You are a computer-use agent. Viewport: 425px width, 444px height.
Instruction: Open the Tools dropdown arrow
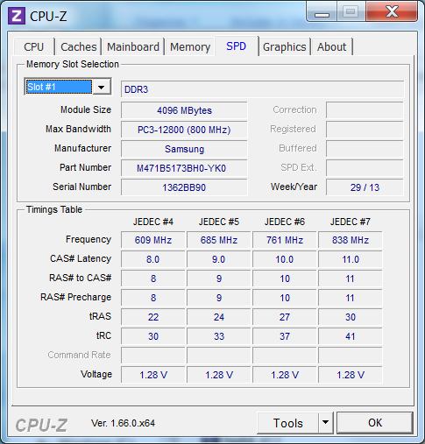coord(325,422)
